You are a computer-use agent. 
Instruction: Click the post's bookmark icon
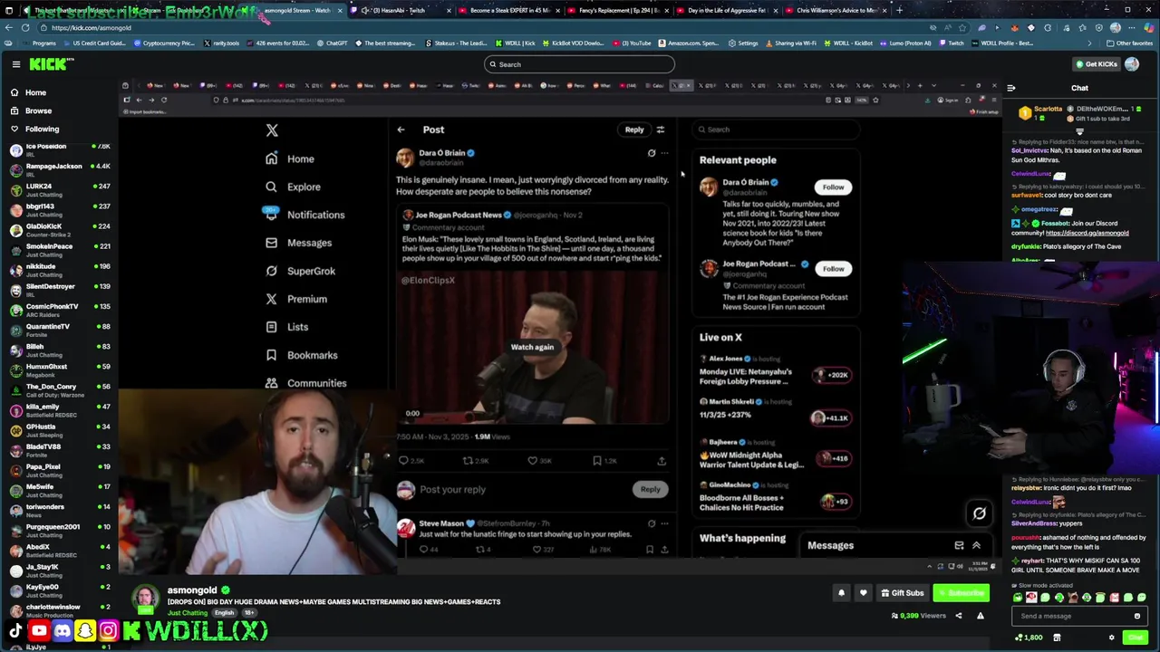597,461
